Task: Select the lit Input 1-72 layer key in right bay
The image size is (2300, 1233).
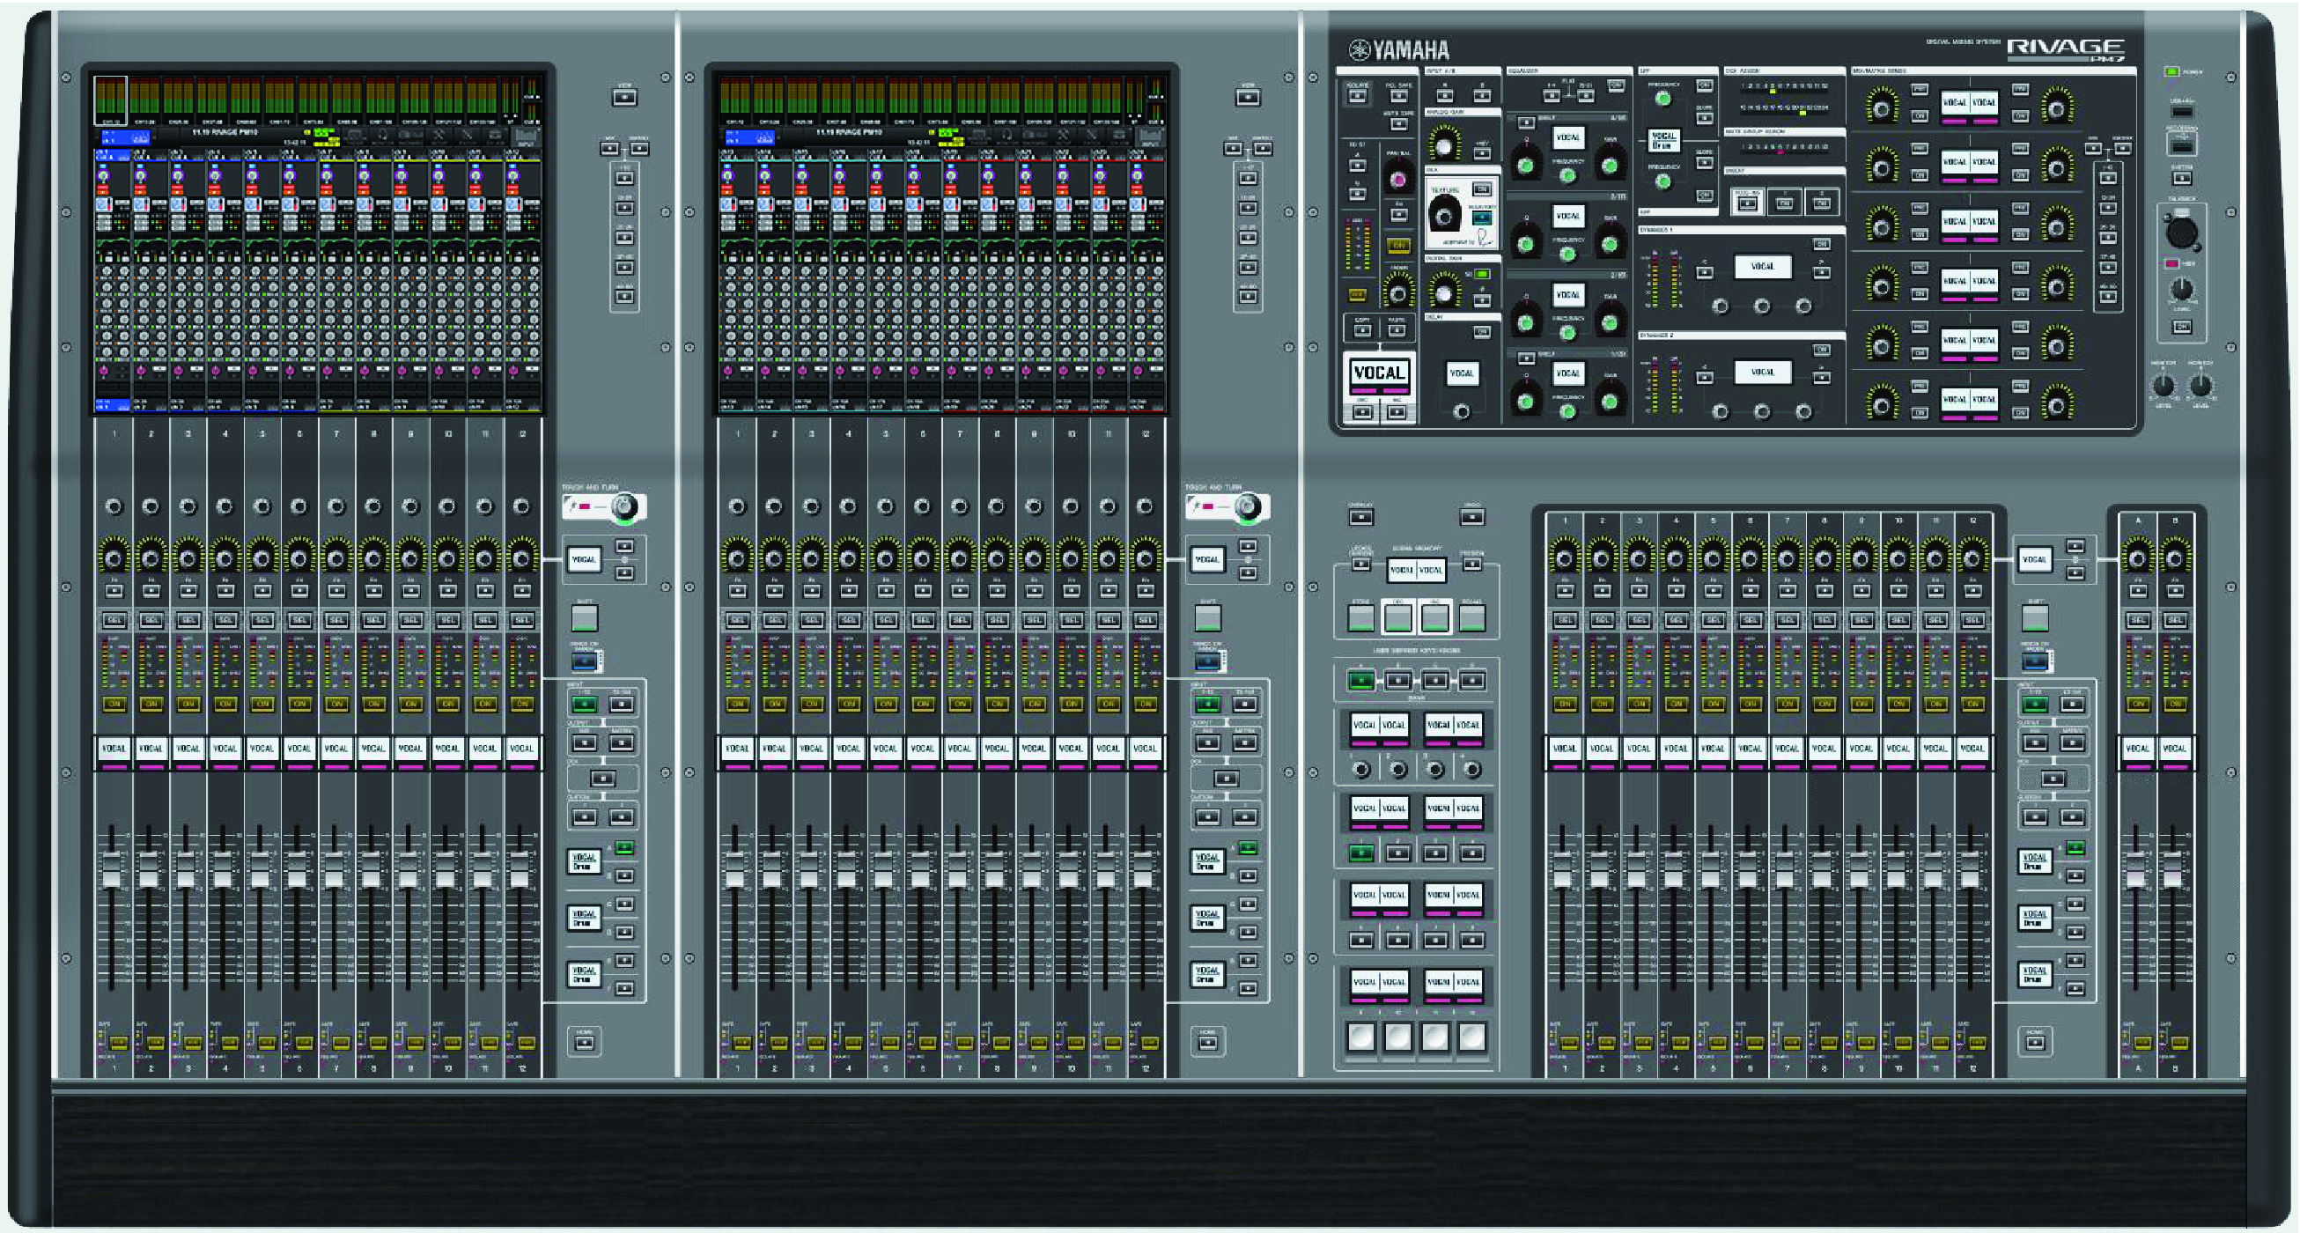Action: pyautogui.click(x=2035, y=705)
